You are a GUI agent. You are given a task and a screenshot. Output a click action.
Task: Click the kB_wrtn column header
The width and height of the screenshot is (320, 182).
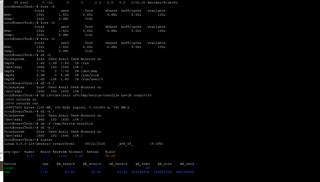[165, 164]
